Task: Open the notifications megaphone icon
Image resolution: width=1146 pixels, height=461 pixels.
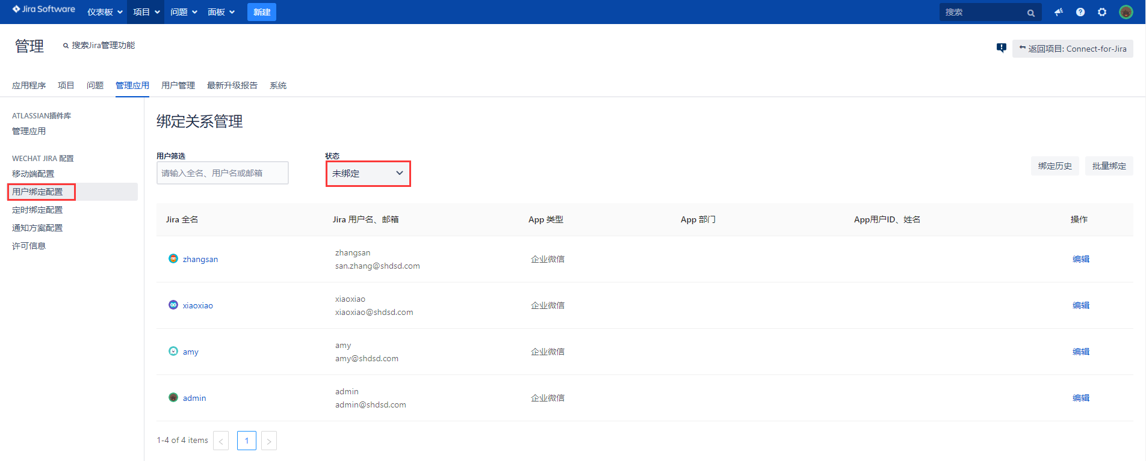Action: point(1059,12)
